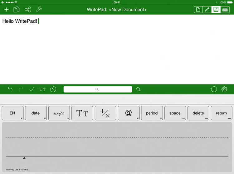Redo the last action
The width and height of the screenshot is (234, 174).
click(21, 89)
